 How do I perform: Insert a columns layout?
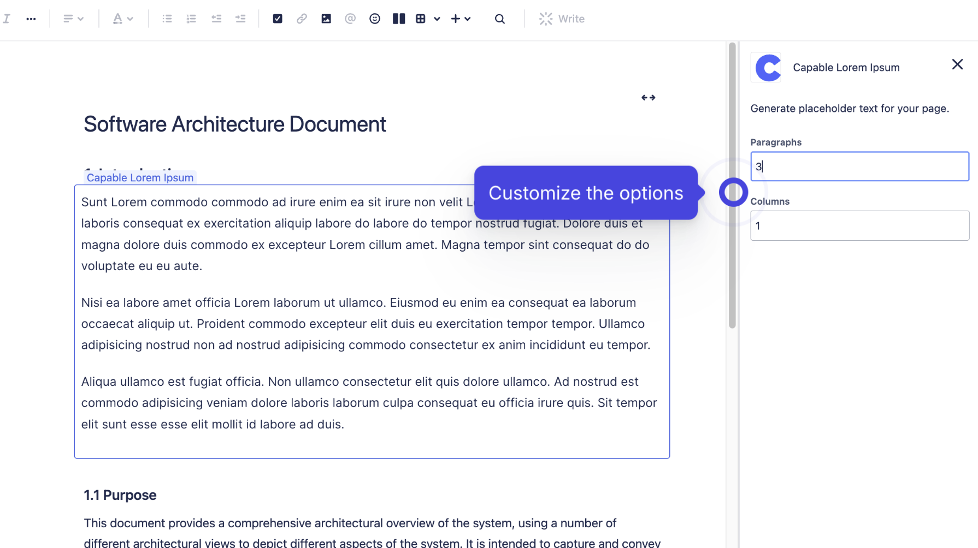[399, 19]
